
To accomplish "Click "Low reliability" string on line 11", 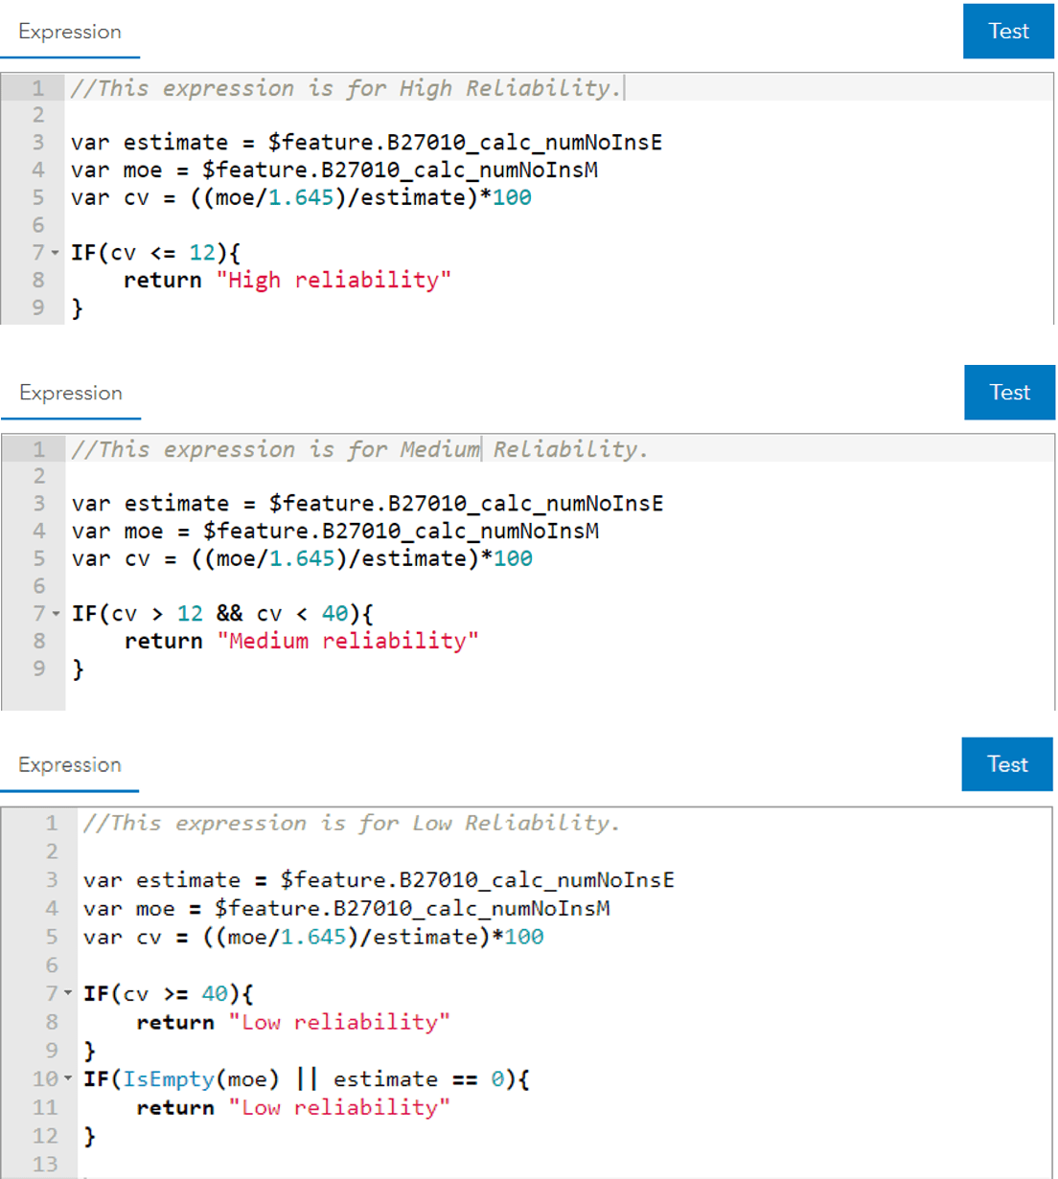I will coord(339,1107).
